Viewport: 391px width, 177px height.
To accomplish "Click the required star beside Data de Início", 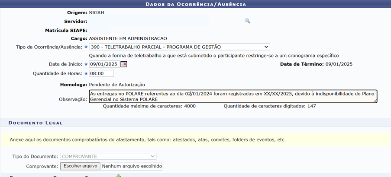I will (x=86, y=64).
